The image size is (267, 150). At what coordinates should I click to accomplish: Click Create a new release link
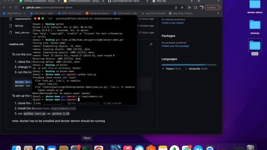[172, 23]
